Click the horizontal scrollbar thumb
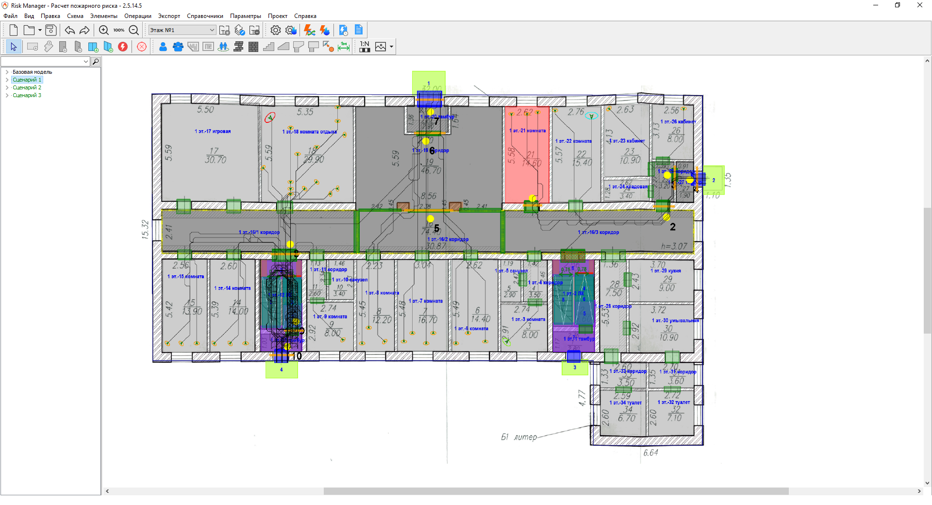 556,491
